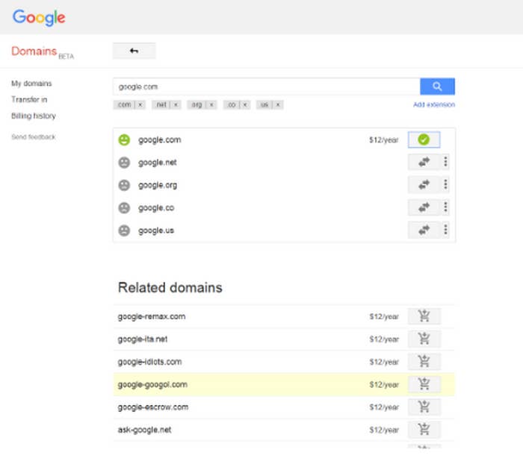Click the Domains BETA heading

tap(43, 51)
